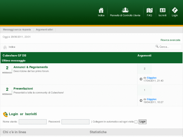The height and width of the screenshot is (137, 183).
Task: Open the Presentazioni forum
Action: pyautogui.click(x=23, y=88)
